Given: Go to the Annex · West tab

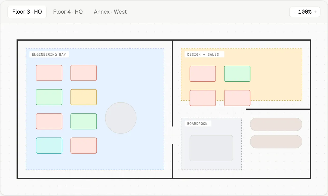Looking at the screenshot, I should click(x=110, y=12).
